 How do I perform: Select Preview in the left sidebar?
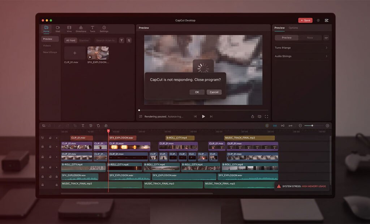(x=50, y=39)
